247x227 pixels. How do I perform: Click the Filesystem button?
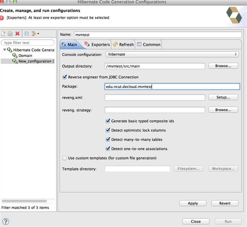point(189,169)
